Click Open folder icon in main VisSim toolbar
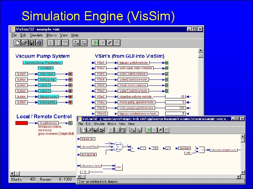The image size is (253, 189). click(25, 43)
